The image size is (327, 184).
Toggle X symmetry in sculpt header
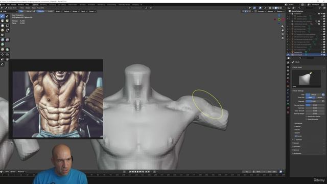245,11
